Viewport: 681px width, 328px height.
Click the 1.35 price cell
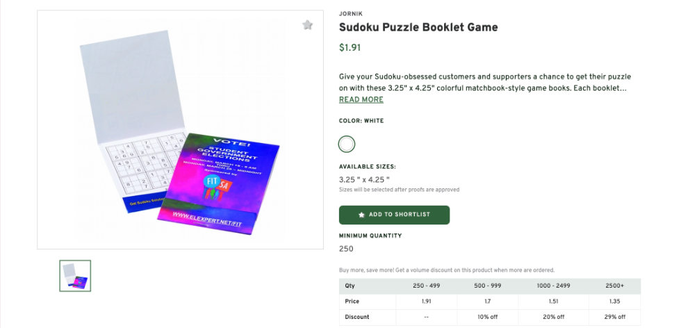click(x=614, y=302)
